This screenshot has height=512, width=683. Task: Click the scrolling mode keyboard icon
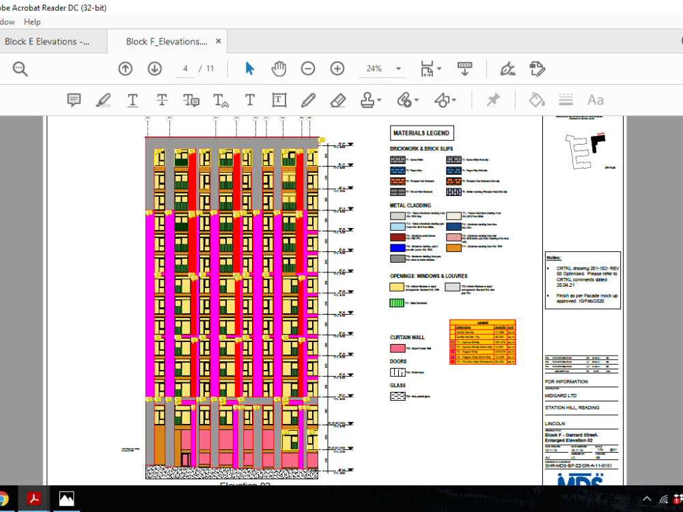click(x=464, y=69)
